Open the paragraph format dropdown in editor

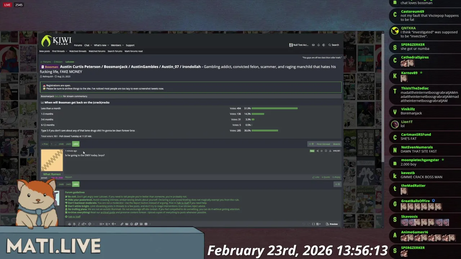(113, 224)
